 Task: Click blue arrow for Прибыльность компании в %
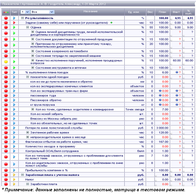tap(14, 170)
